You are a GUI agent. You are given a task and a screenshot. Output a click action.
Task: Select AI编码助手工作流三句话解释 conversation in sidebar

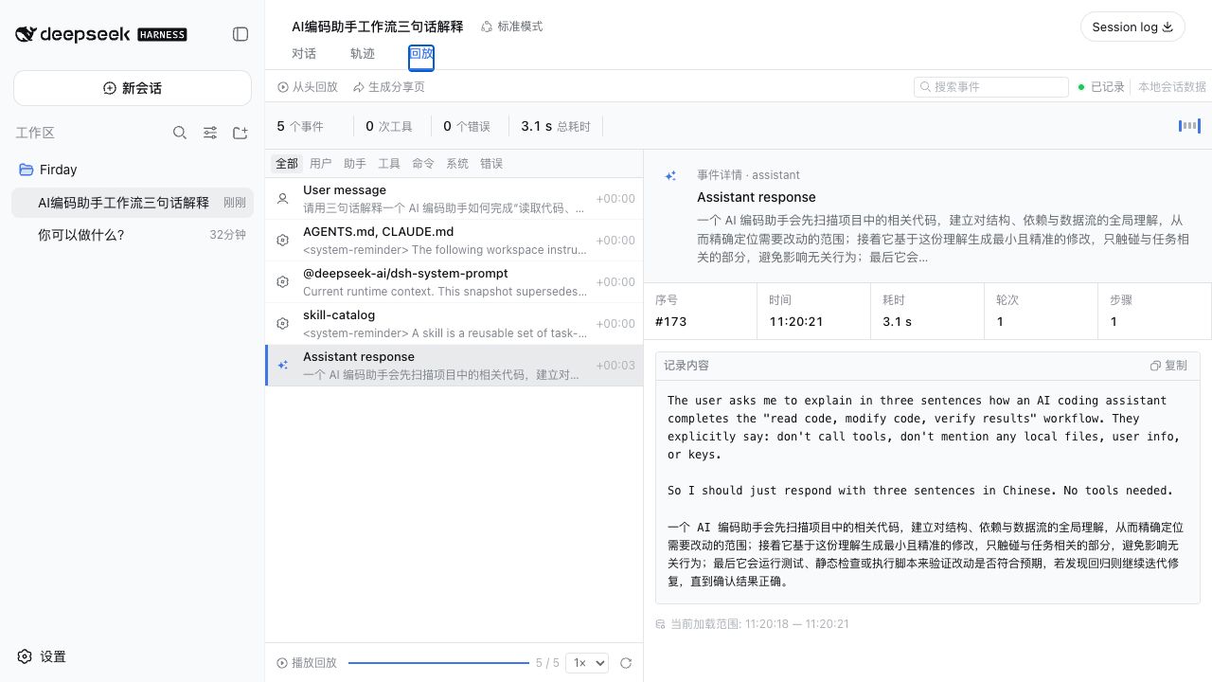point(133,203)
